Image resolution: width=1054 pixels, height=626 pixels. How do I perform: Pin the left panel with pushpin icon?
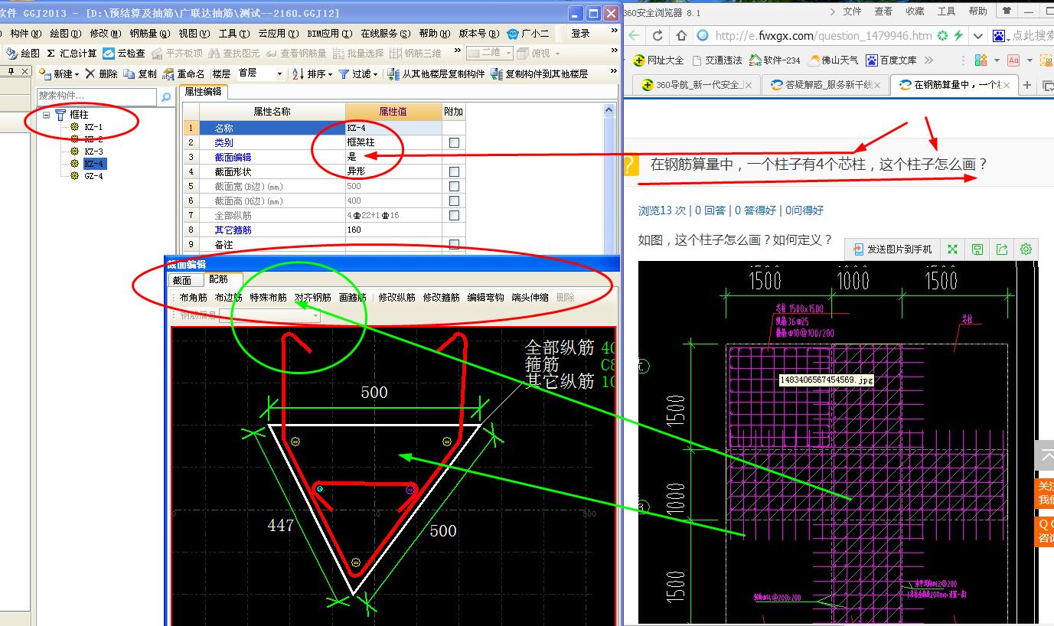pos(12,72)
